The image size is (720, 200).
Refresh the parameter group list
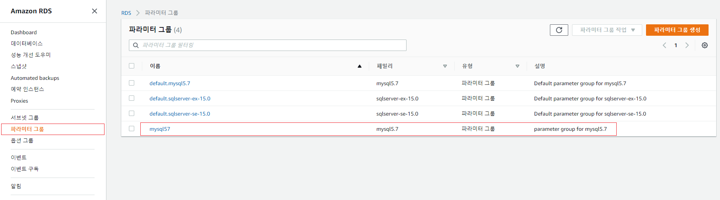pos(559,30)
